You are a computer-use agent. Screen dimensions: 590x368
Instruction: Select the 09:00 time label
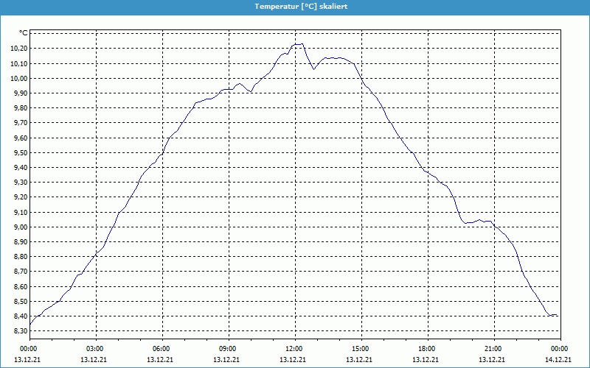tap(228, 349)
